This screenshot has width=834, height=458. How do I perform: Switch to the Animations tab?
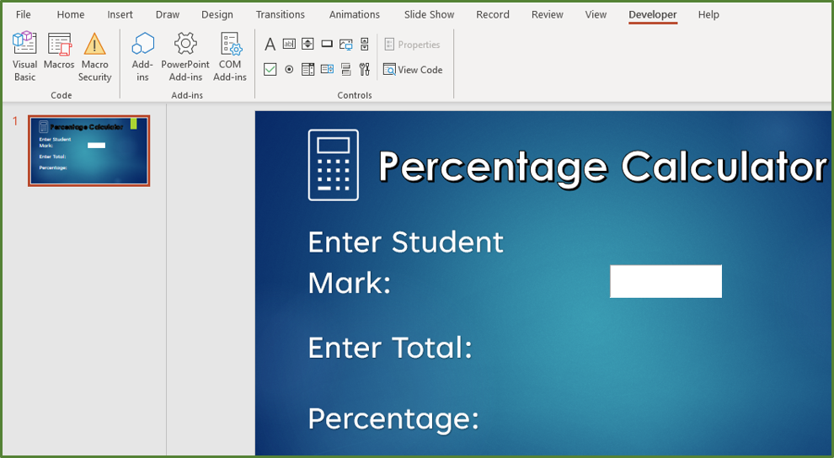pyautogui.click(x=354, y=14)
